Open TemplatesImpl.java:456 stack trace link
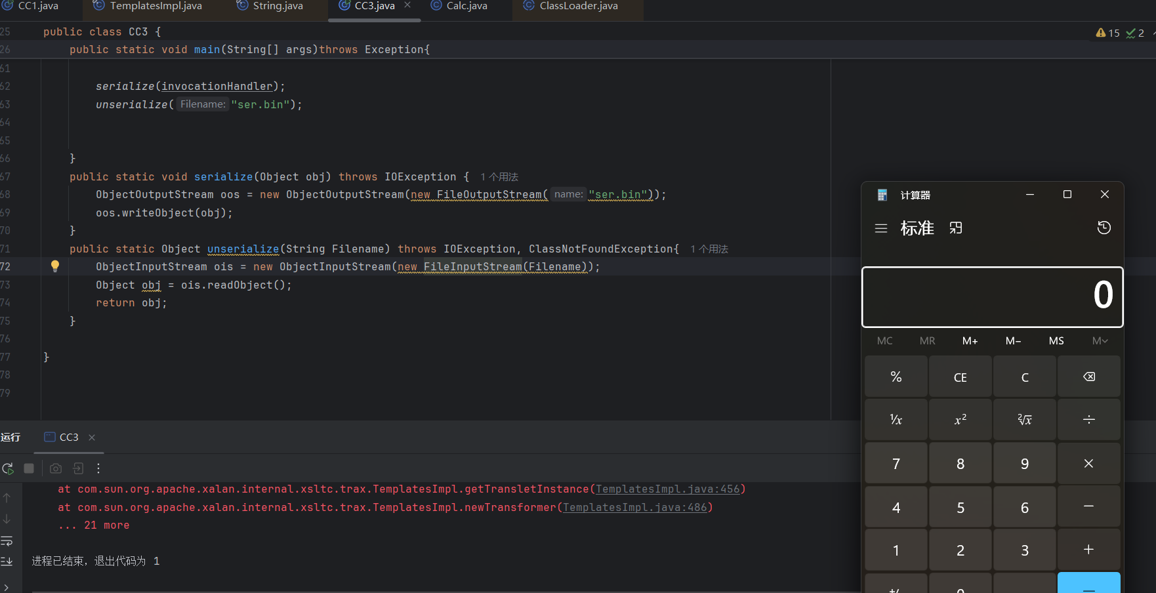Image resolution: width=1156 pixels, height=593 pixels. [667, 489]
